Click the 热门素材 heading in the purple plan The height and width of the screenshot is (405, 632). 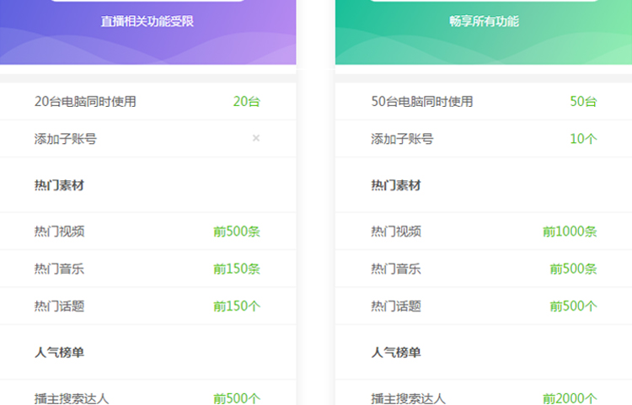click(59, 185)
